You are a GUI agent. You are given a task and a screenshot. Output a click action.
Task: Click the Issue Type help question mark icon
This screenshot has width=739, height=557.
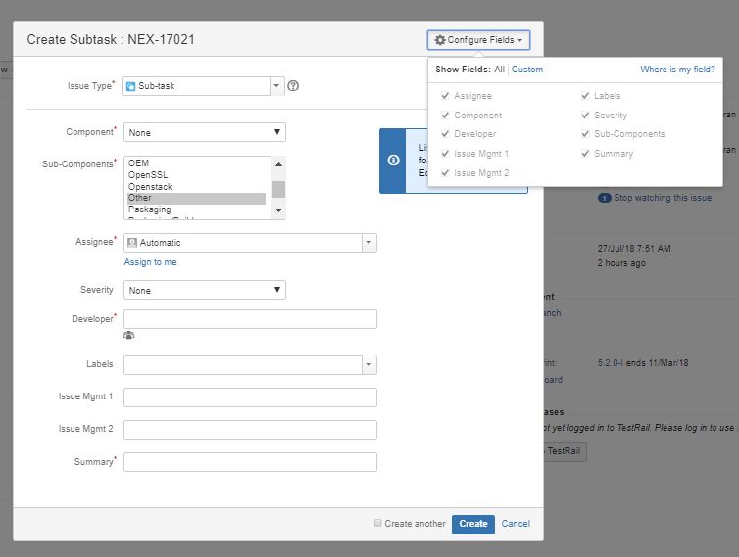[x=293, y=86]
